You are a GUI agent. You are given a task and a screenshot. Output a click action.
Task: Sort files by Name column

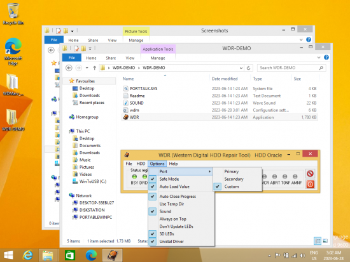click(x=128, y=79)
